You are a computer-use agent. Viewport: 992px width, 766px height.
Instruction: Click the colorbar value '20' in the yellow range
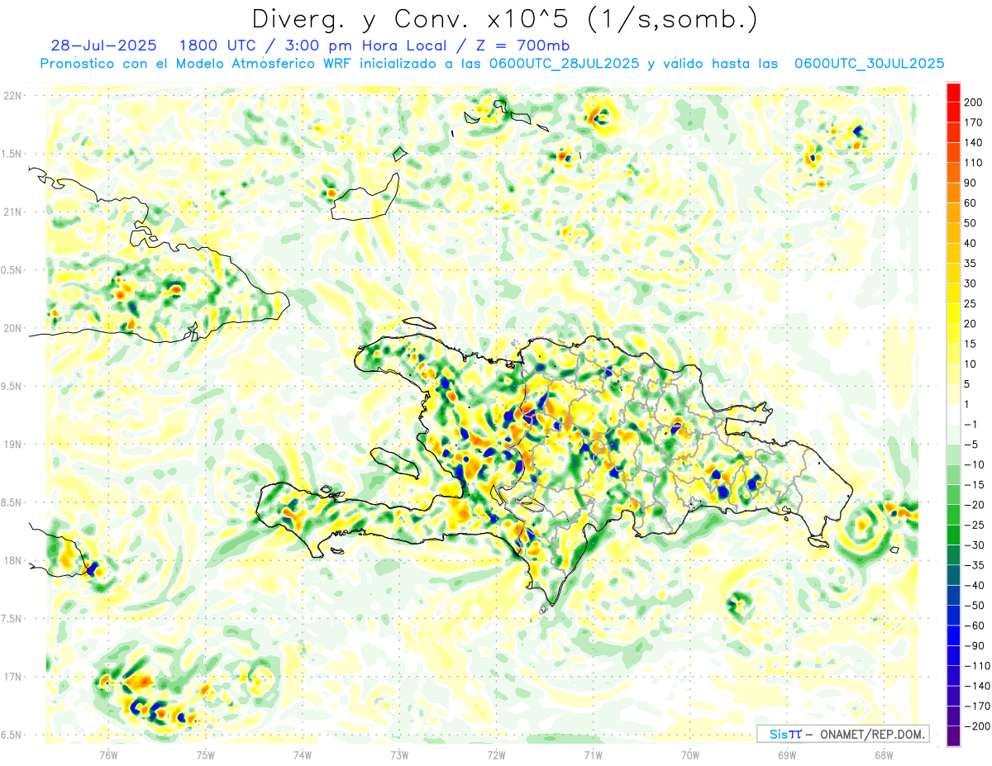click(x=972, y=324)
